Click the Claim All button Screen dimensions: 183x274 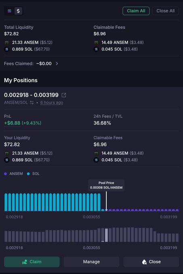(x=136, y=11)
